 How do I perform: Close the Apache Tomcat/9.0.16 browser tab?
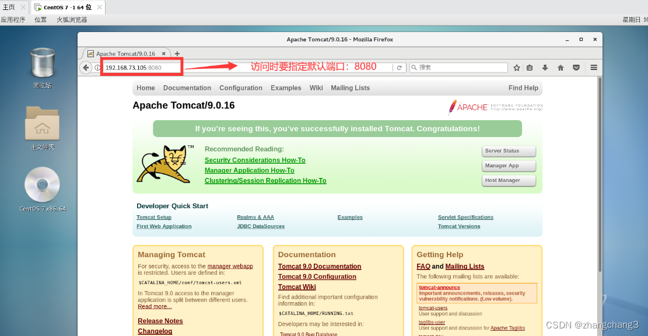point(164,54)
